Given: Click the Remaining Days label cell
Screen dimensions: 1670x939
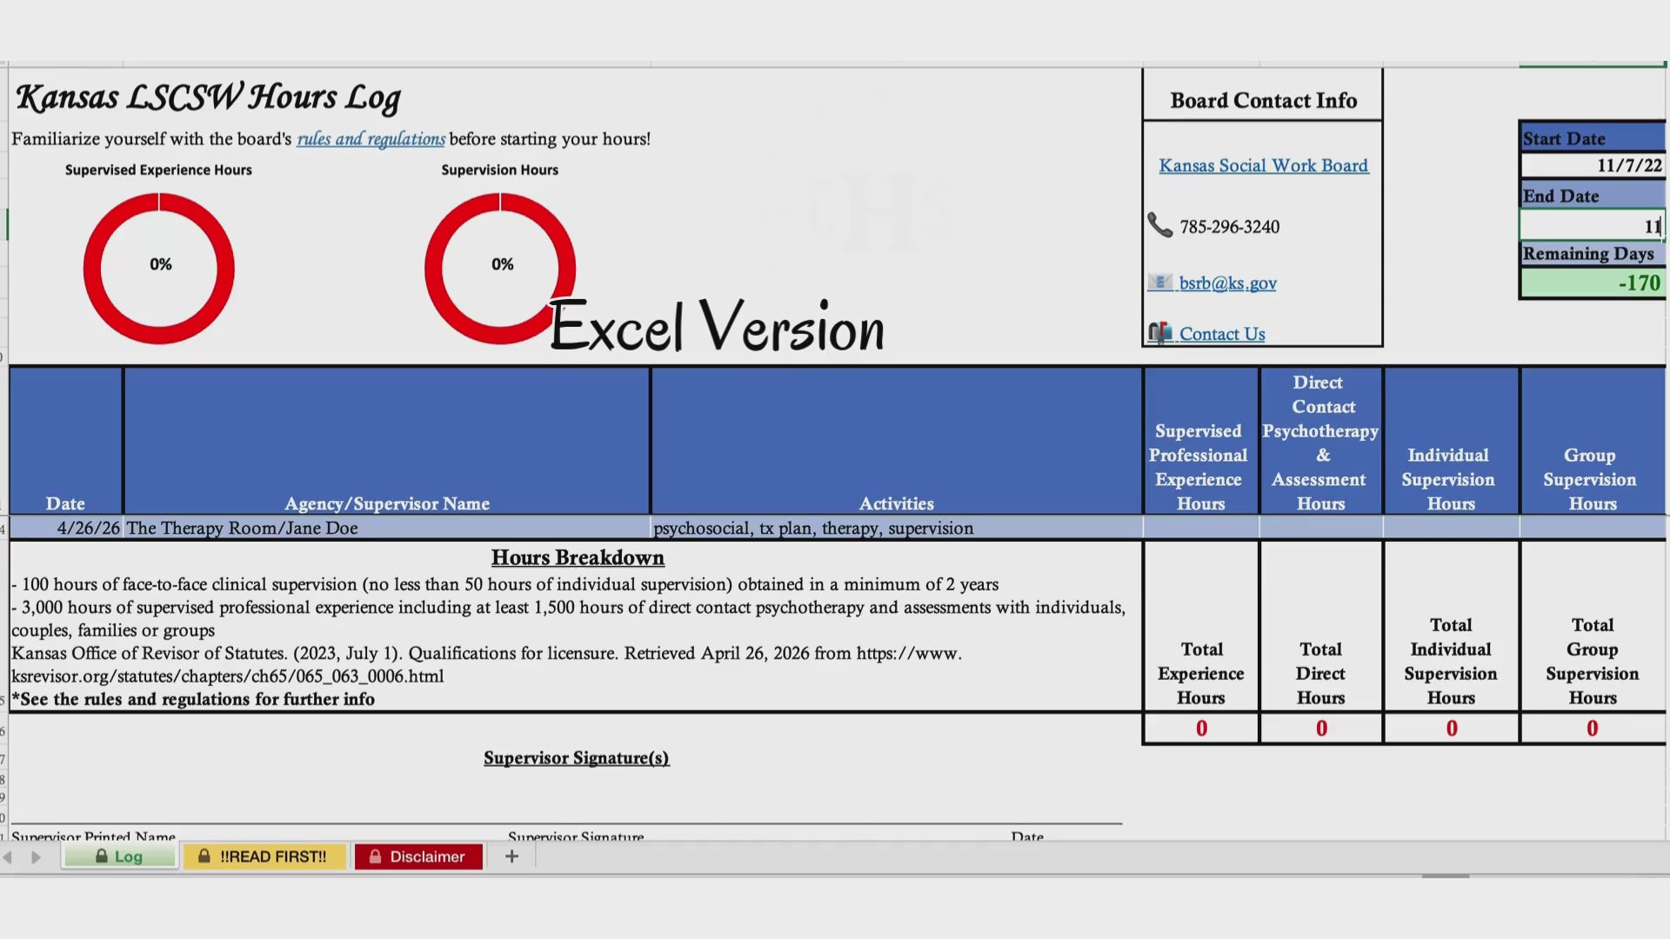Looking at the screenshot, I should 1593,254.
